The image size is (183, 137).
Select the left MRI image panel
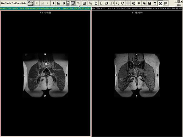coord(45,73)
